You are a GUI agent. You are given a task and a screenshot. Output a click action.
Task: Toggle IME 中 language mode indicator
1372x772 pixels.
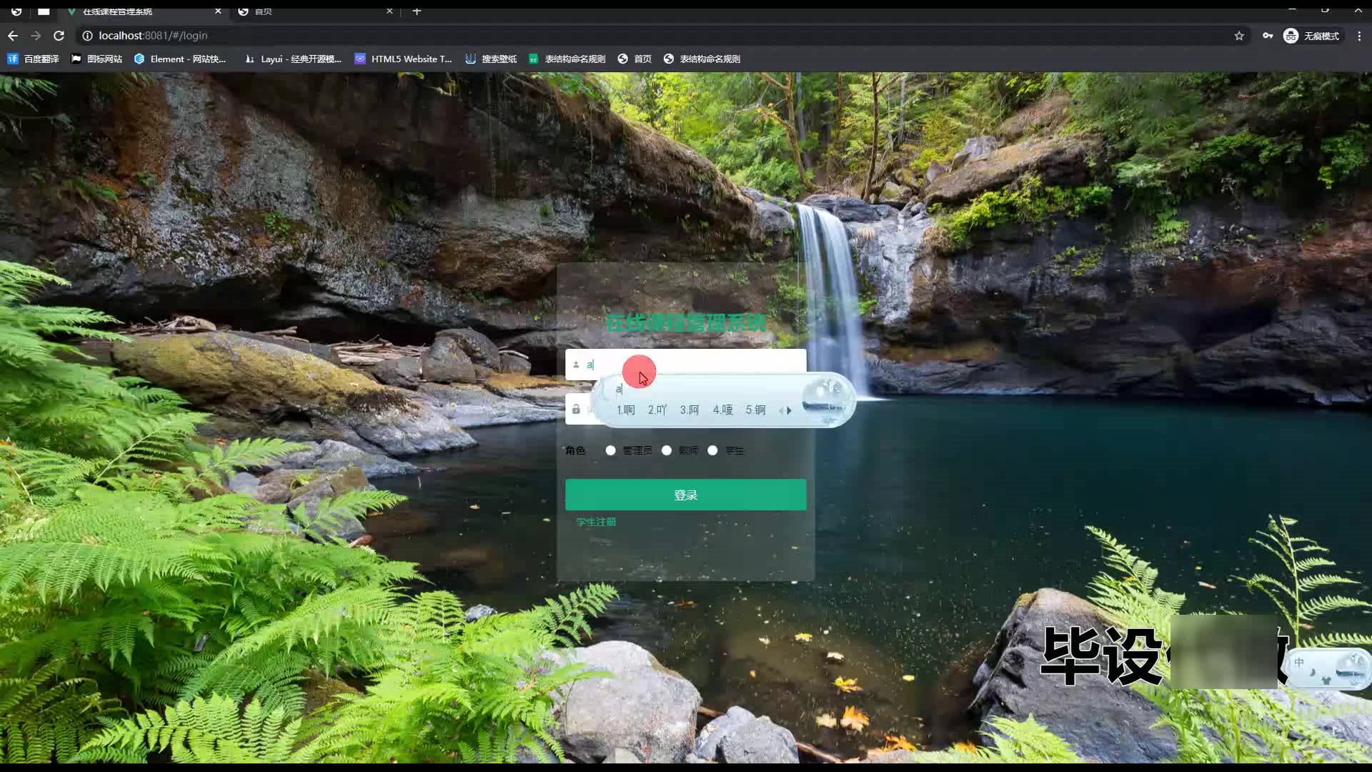click(1299, 663)
